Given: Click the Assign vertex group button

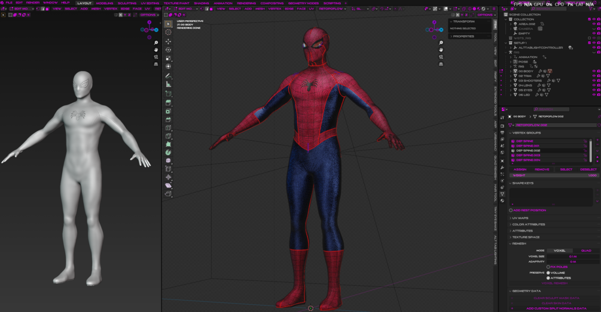Looking at the screenshot, I should tap(520, 169).
